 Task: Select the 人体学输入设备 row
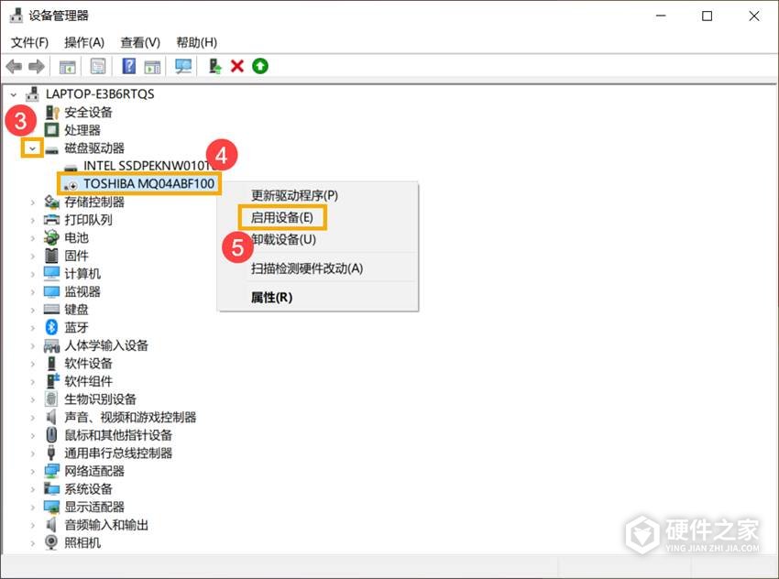pyautogui.click(x=106, y=345)
